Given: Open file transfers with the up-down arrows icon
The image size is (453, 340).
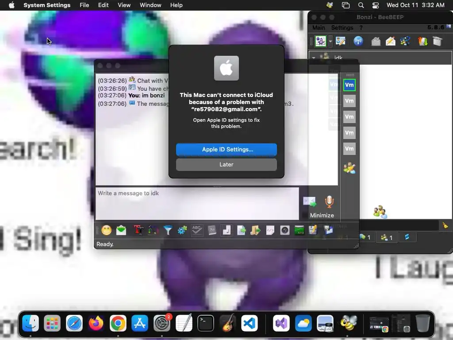Looking at the screenshot, I should 422,41.
